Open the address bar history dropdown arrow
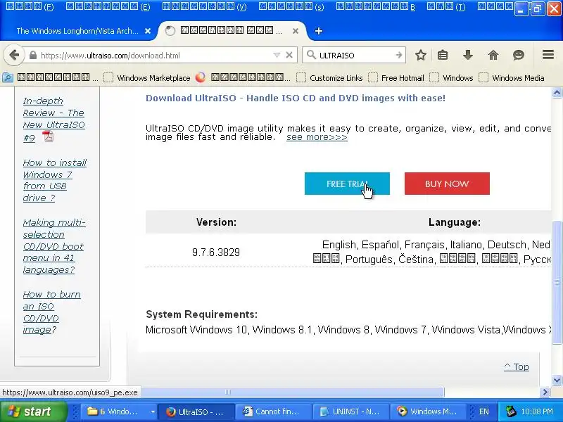Image resolution: width=563 pixels, height=422 pixels. click(277, 56)
